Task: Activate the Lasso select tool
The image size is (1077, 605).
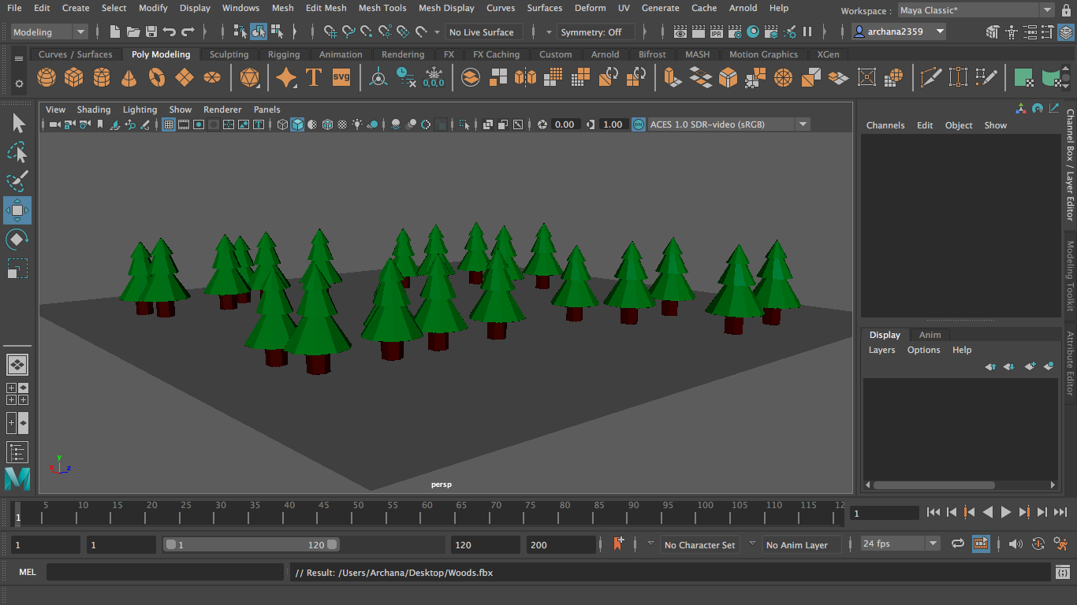Action: [17, 152]
